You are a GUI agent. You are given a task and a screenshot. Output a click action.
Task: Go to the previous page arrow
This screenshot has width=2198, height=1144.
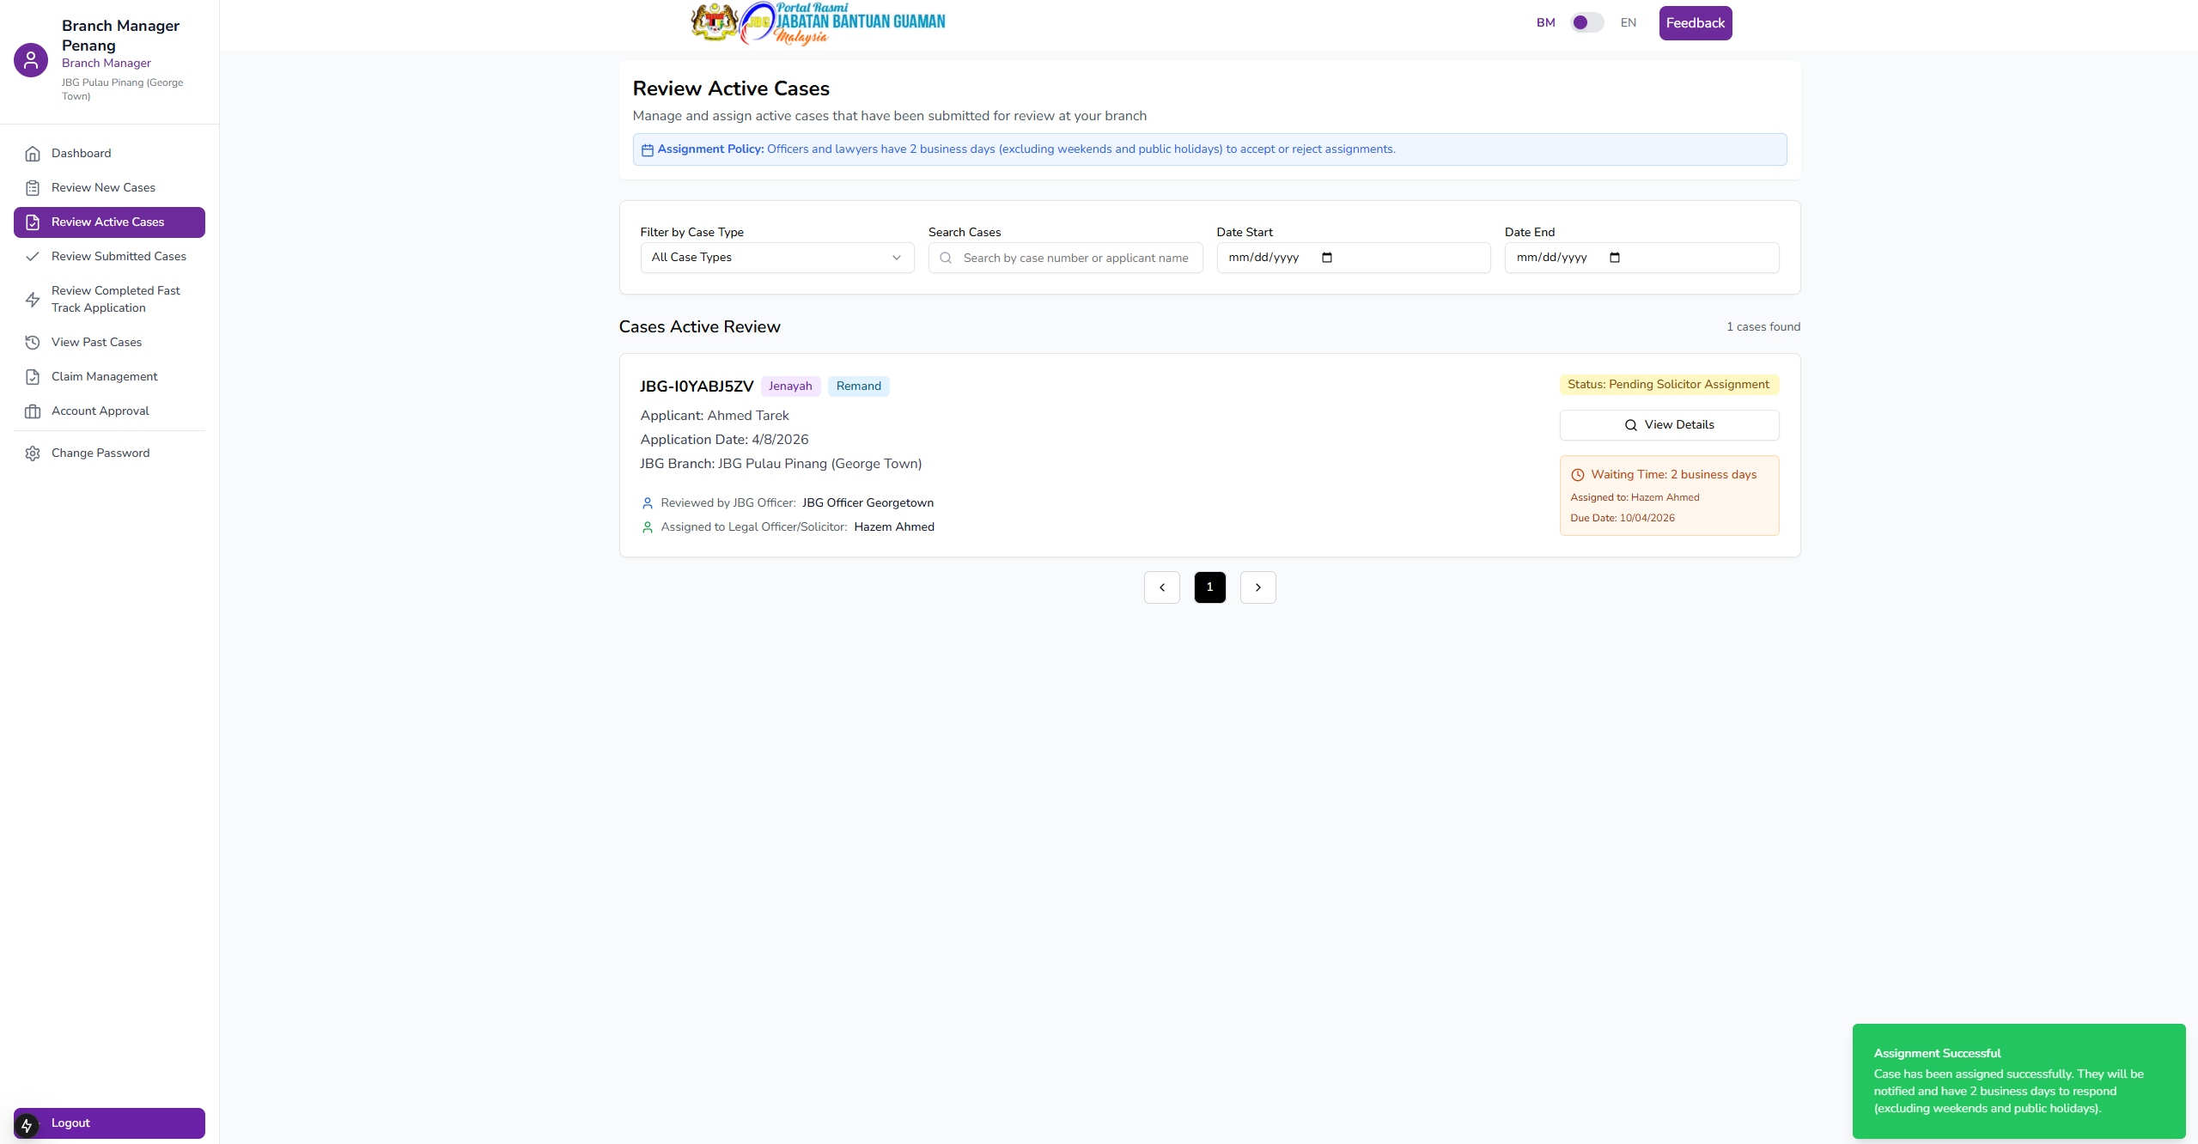1161,587
